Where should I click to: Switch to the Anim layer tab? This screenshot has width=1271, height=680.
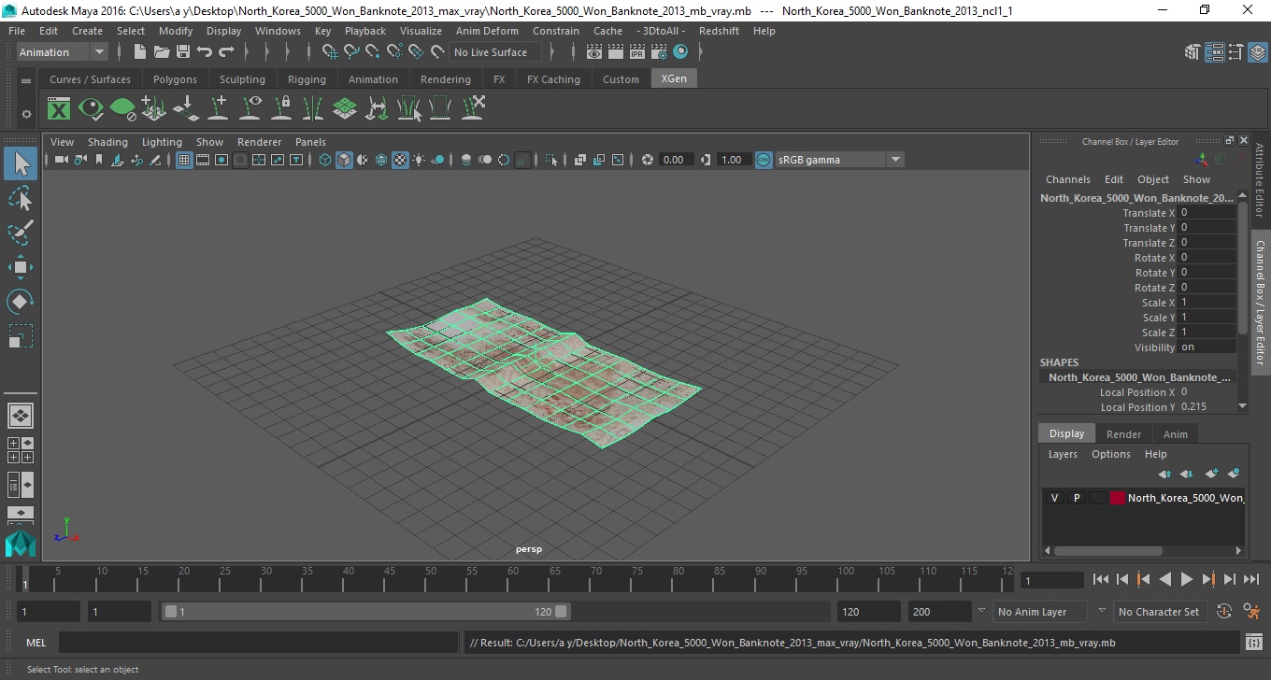pyautogui.click(x=1176, y=434)
